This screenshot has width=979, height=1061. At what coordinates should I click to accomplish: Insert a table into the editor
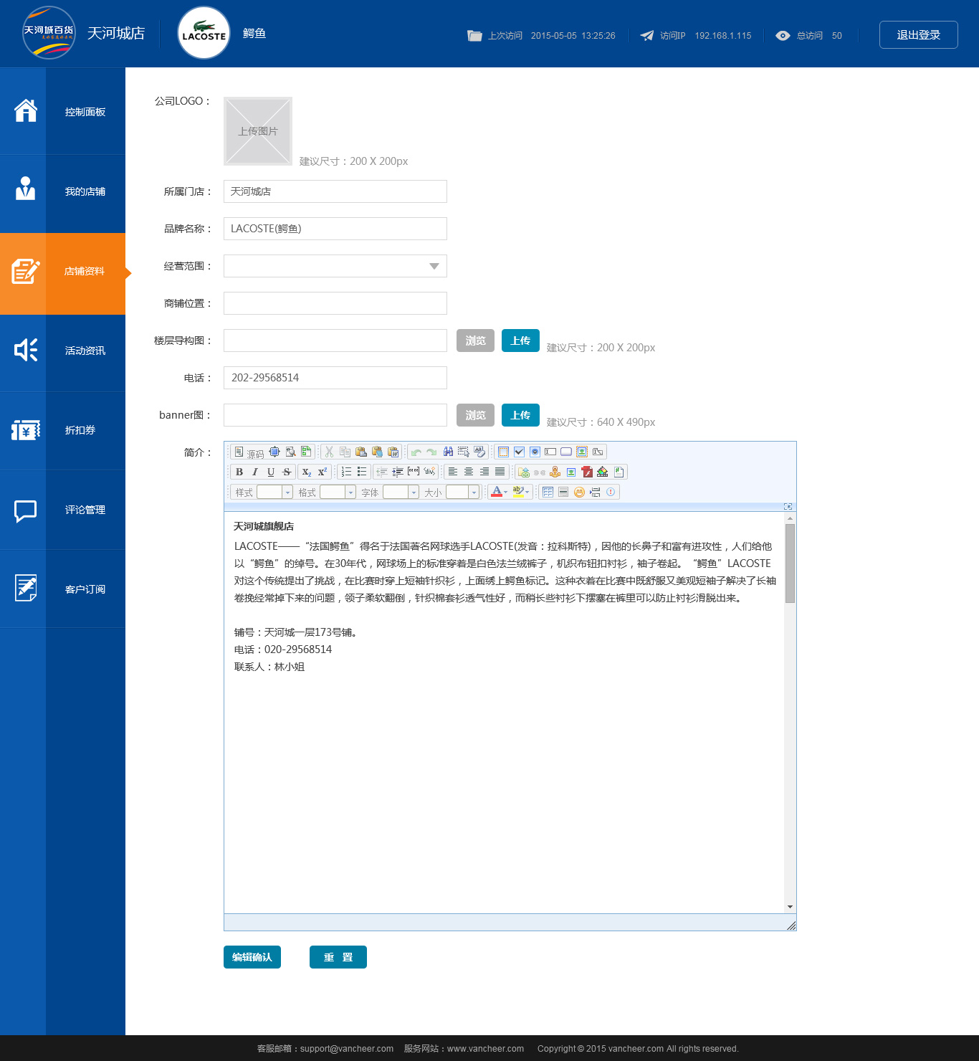click(548, 492)
